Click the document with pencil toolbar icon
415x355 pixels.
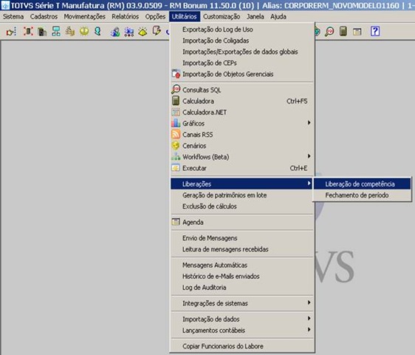pos(157,31)
